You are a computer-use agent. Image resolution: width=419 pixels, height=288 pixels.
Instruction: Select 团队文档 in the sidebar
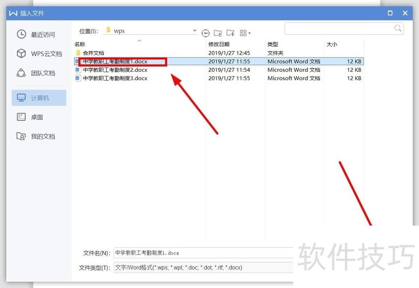(x=36, y=73)
